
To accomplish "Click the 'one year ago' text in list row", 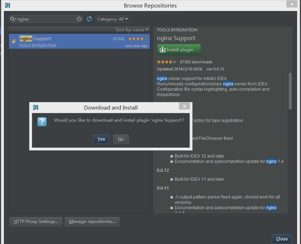I will 136,46.
